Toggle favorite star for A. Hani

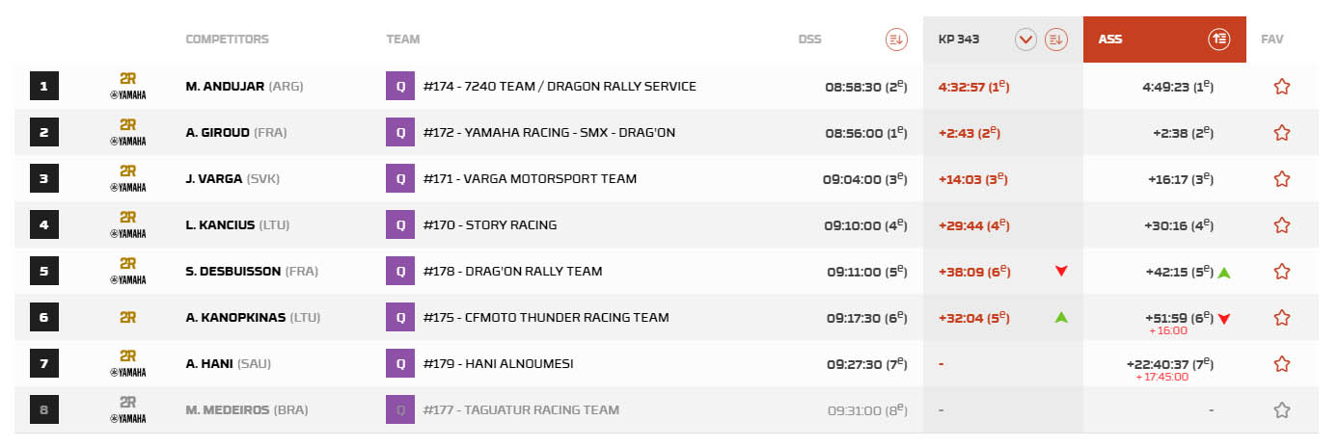click(x=1281, y=364)
